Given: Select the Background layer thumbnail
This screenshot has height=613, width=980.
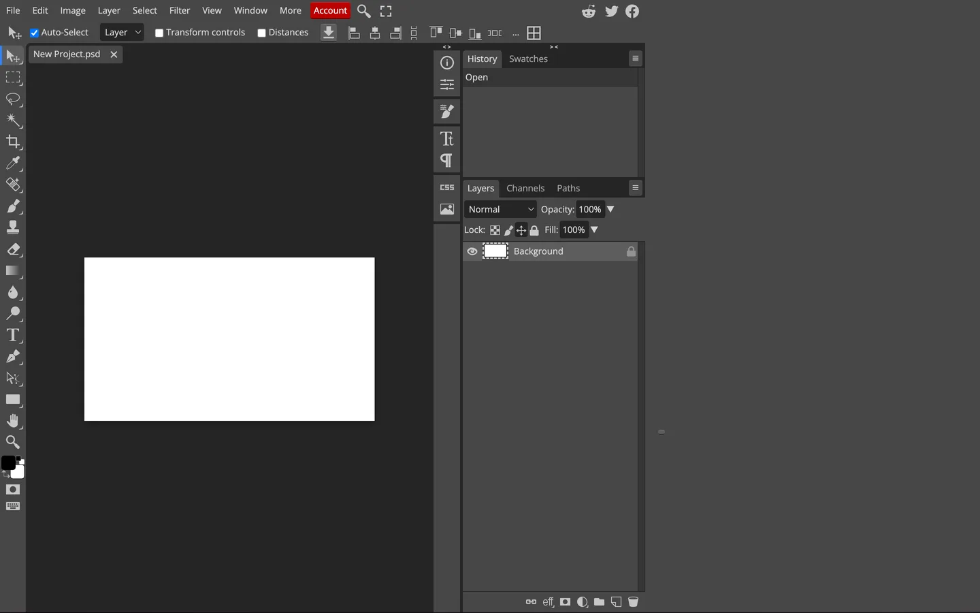Looking at the screenshot, I should pyautogui.click(x=495, y=251).
